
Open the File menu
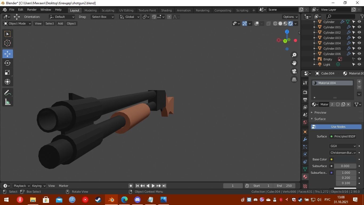click(x=12, y=10)
